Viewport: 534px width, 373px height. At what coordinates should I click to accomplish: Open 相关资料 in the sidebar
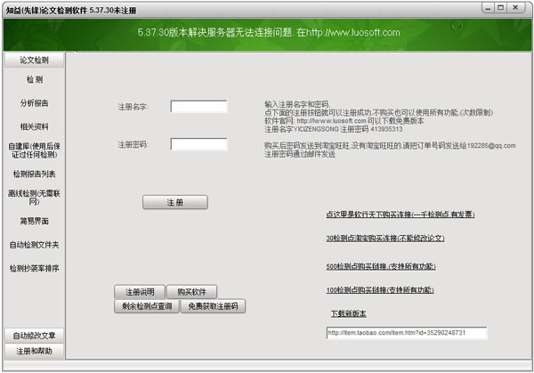coord(34,126)
